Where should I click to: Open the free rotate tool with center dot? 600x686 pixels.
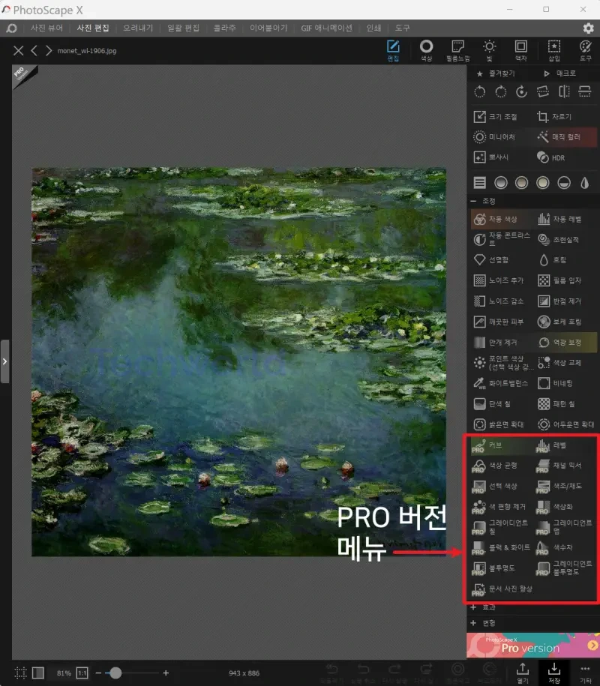click(x=521, y=91)
